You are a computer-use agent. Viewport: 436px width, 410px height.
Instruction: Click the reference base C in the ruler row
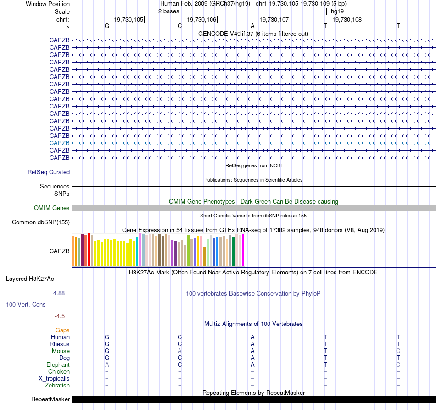pyautogui.click(x=179, y=26)
